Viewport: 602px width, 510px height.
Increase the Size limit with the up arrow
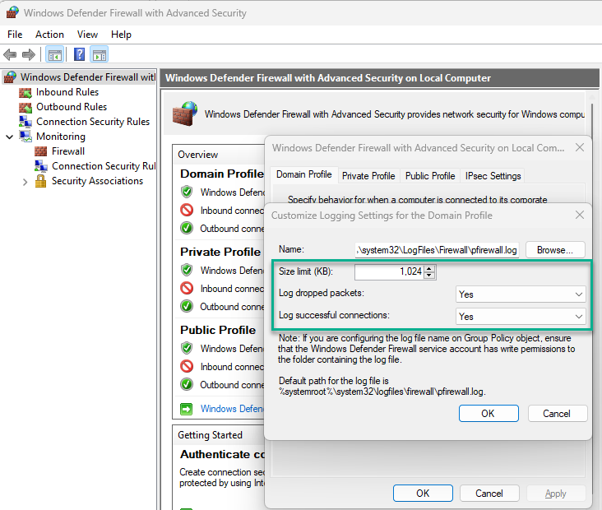(x=430, y=268)
